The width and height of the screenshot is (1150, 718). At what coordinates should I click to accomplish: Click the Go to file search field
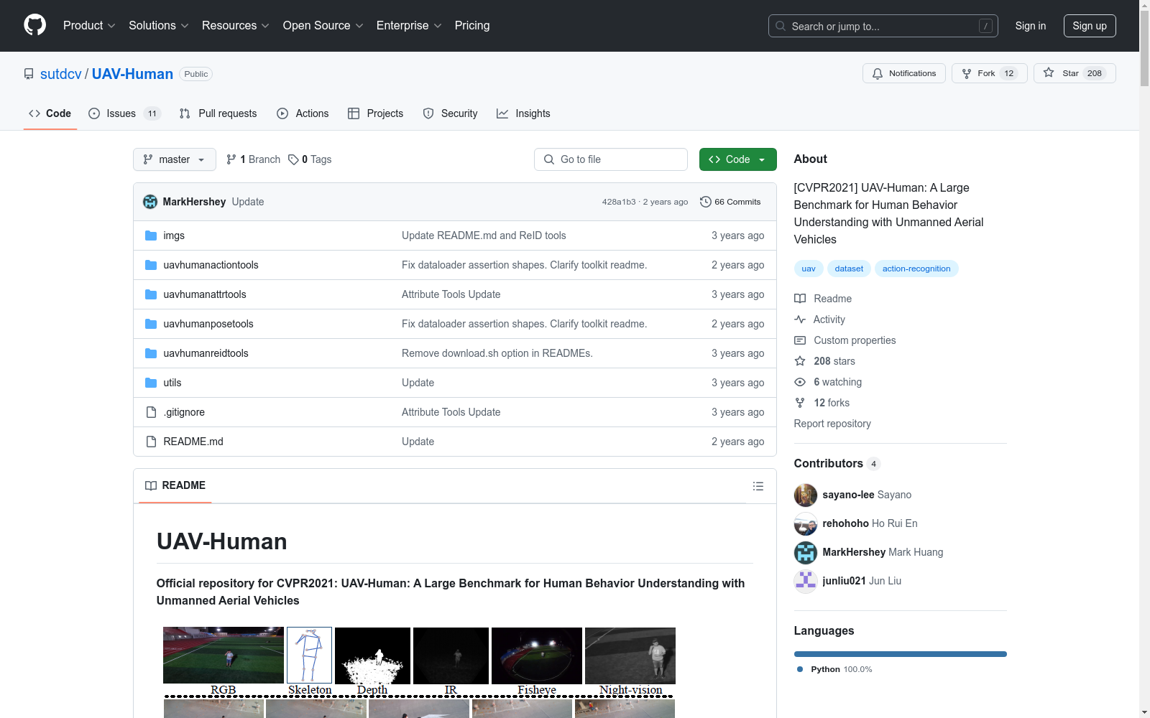(611, 159)
